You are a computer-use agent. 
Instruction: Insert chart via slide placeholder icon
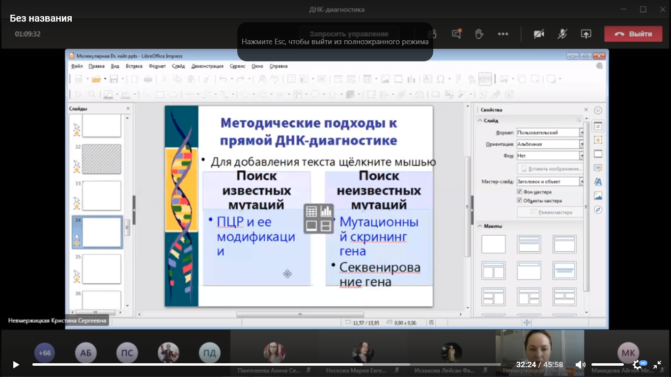pos(326,212)
